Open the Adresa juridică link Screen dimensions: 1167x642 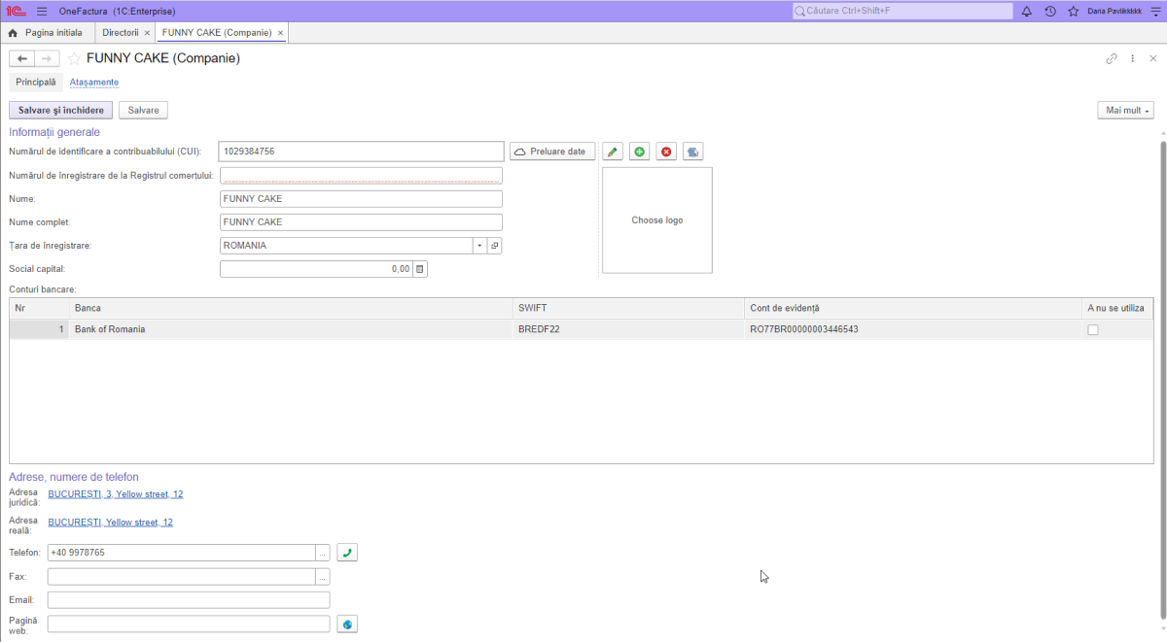point(116,494)
